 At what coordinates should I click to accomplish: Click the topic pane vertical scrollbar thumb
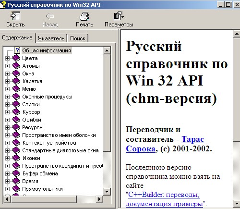pos(237,89)
